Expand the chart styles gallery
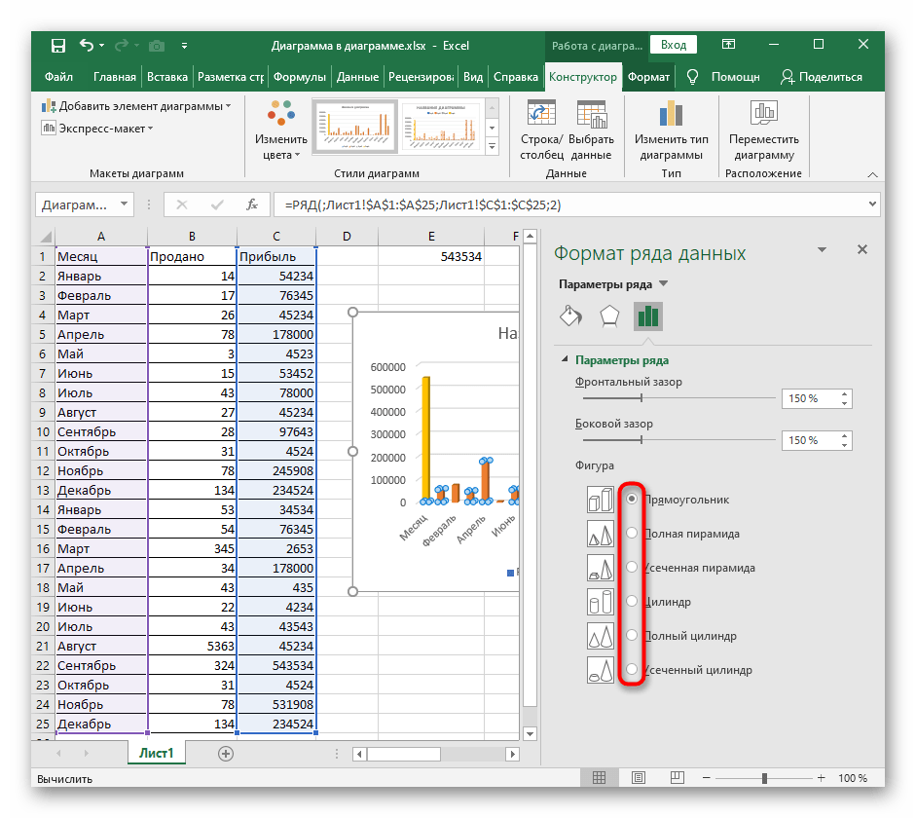The image size is (916, 818). click(492, 147)
